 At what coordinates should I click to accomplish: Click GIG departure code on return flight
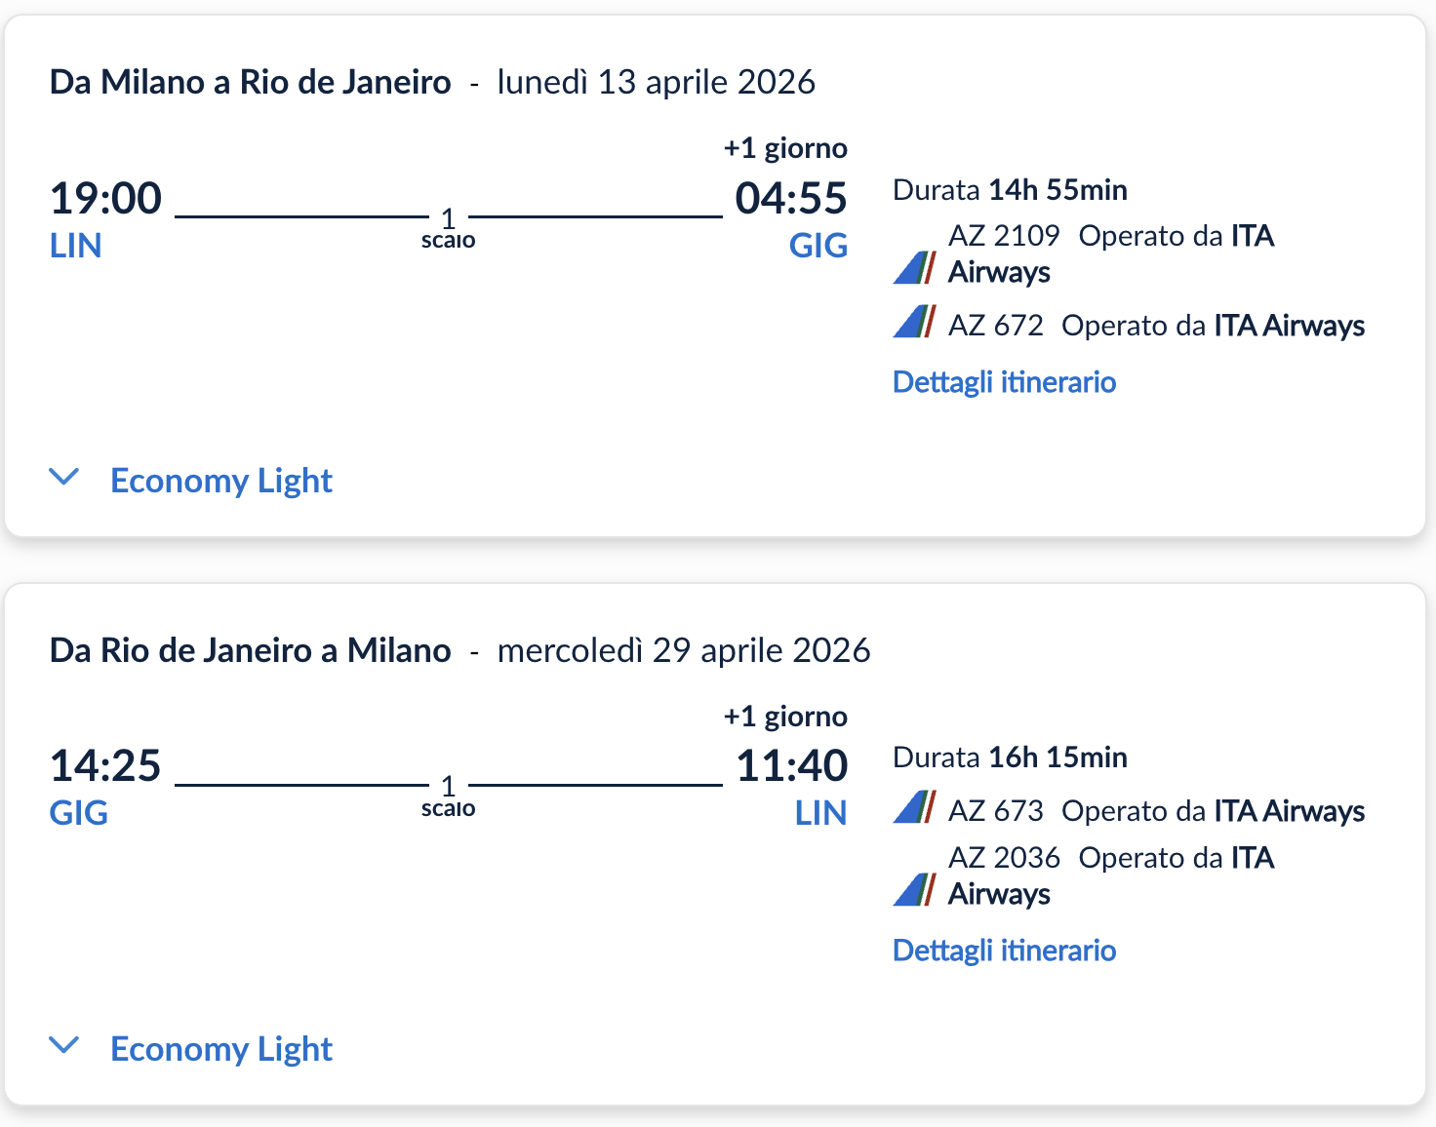(78, 813)
